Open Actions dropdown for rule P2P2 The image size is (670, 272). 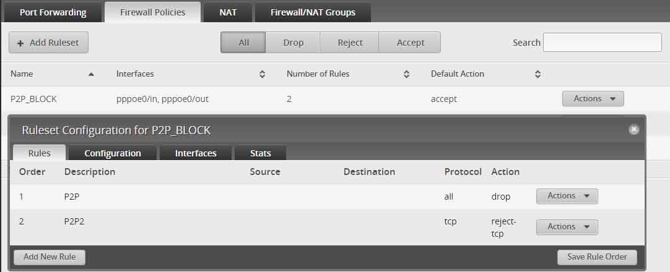point(567,227)
